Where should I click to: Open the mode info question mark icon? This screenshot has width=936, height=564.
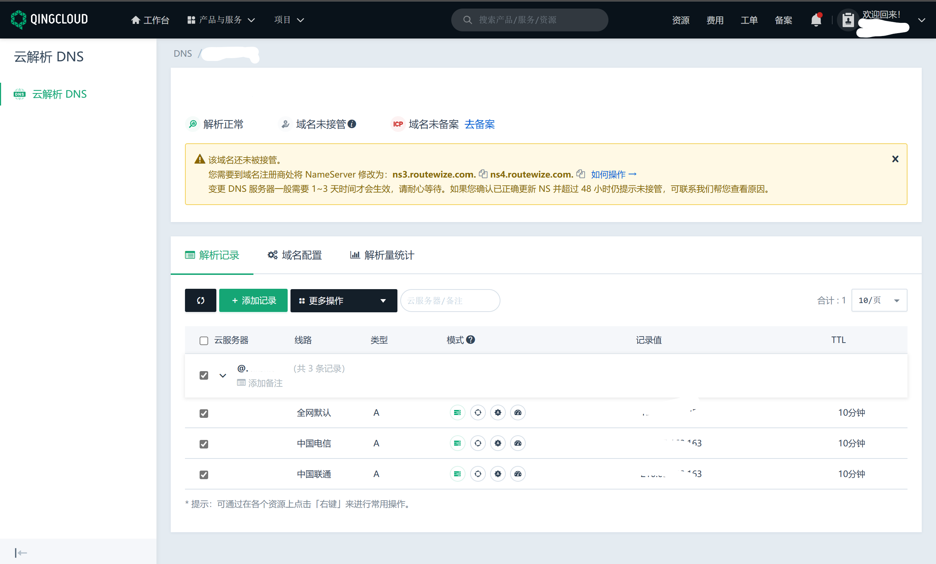471,339
